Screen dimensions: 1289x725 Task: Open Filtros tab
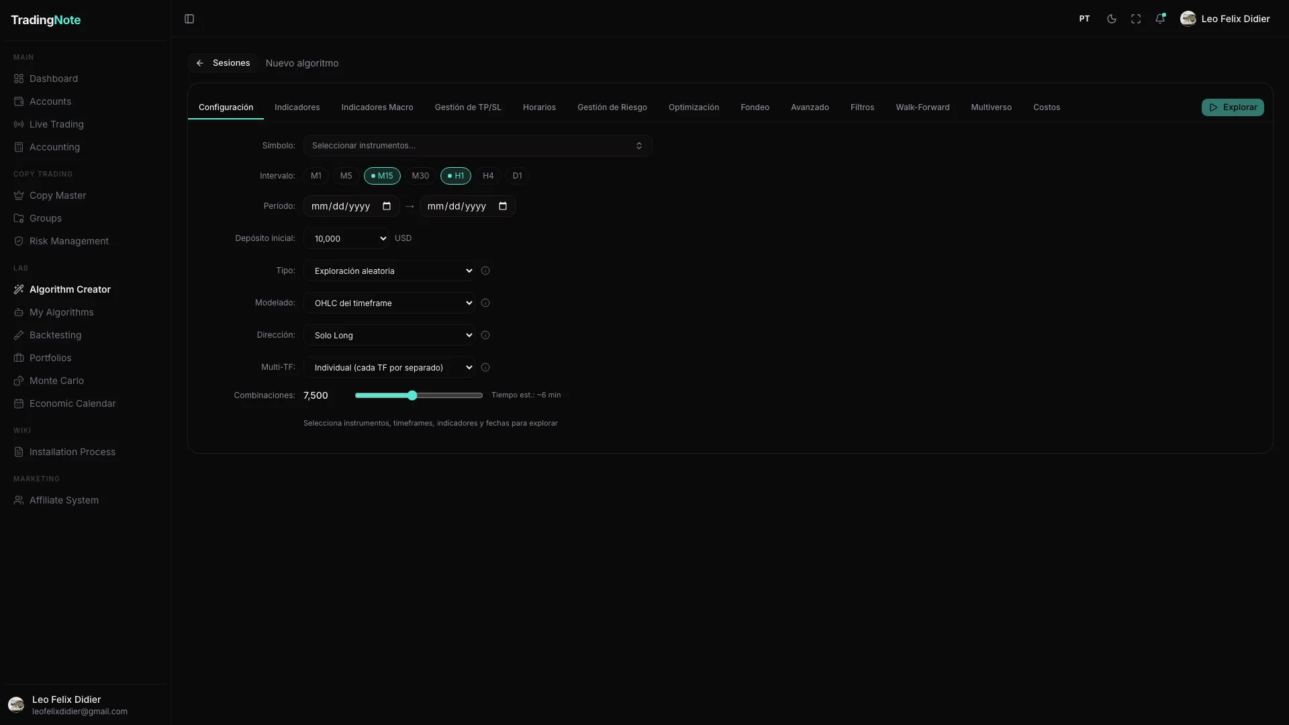[862, 107]
